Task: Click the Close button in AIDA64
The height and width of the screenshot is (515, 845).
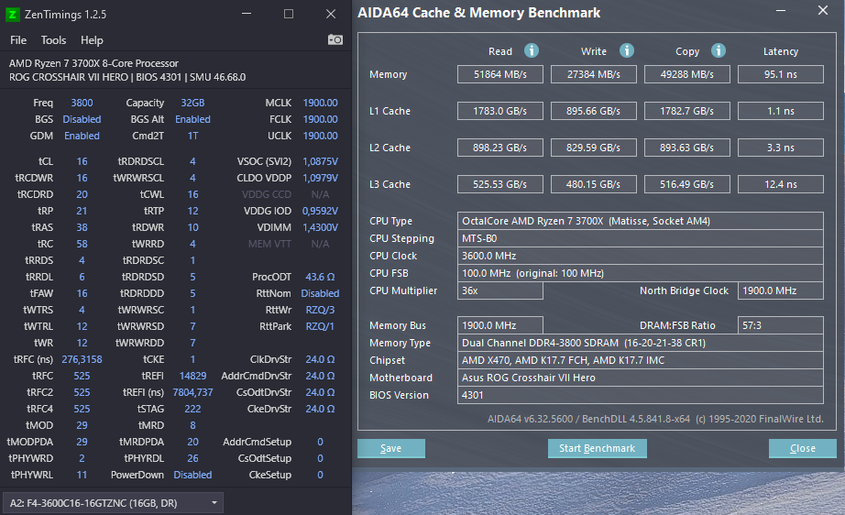Action: (x=803, y=448)
